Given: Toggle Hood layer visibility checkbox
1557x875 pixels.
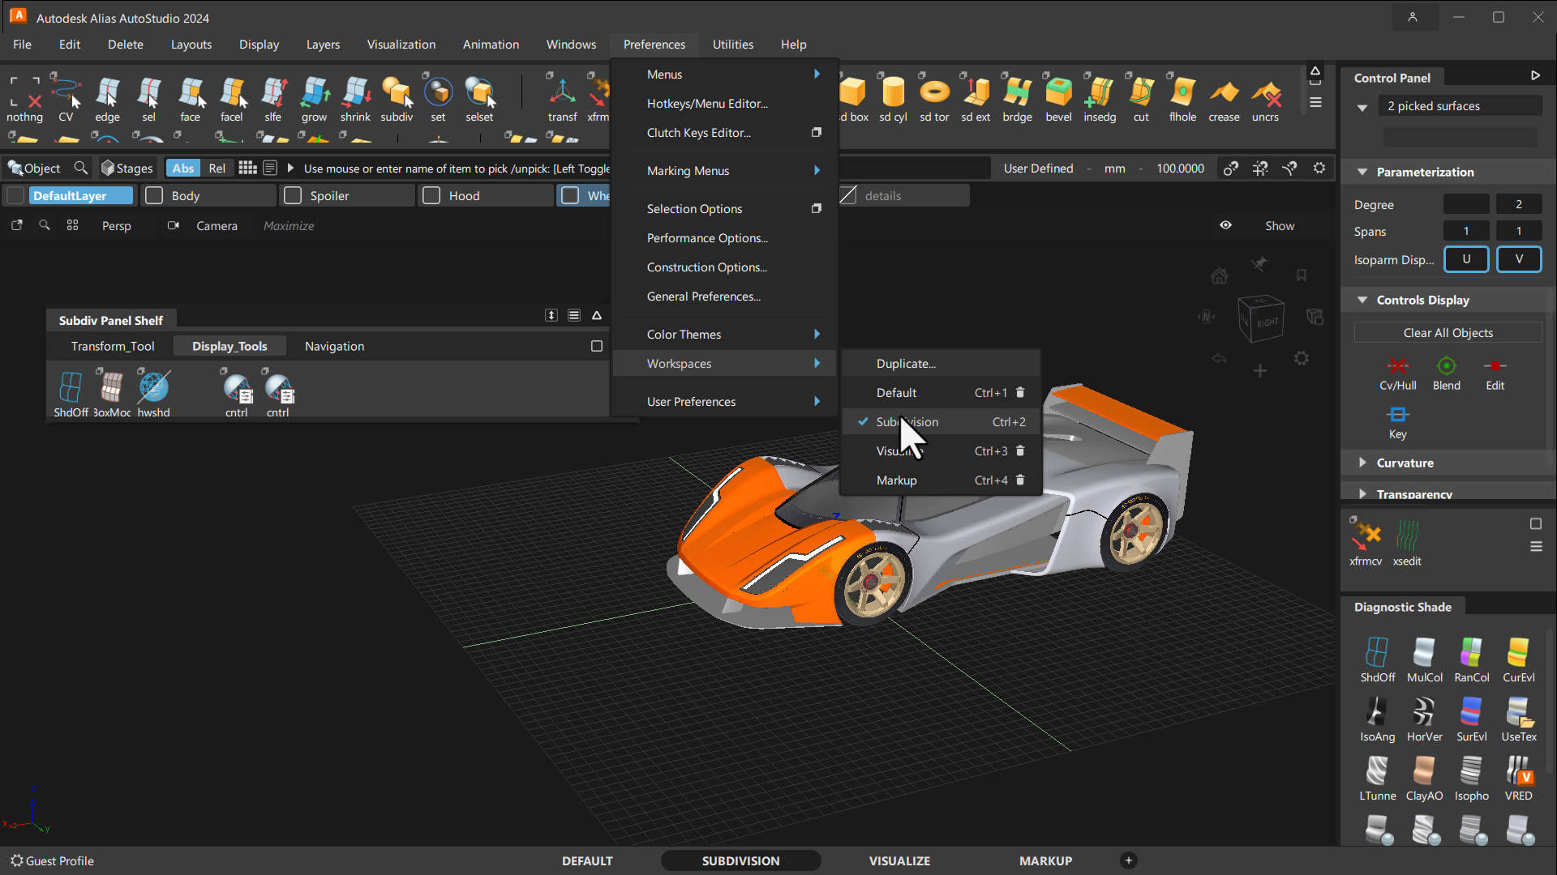Looking at the screenshot, I should tap(431, 195).
